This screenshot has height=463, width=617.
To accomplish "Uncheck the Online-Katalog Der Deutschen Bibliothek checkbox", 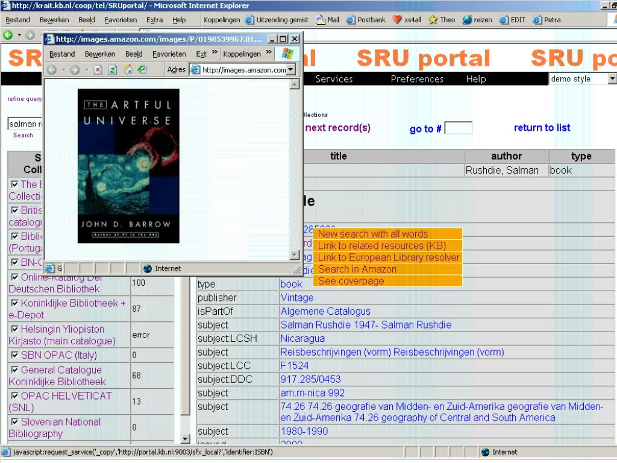I will 14,277.
